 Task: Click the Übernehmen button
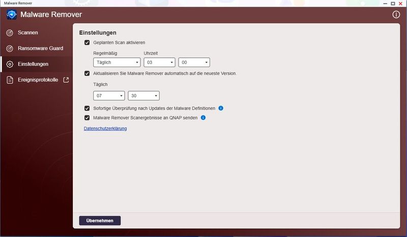(100, 221)
